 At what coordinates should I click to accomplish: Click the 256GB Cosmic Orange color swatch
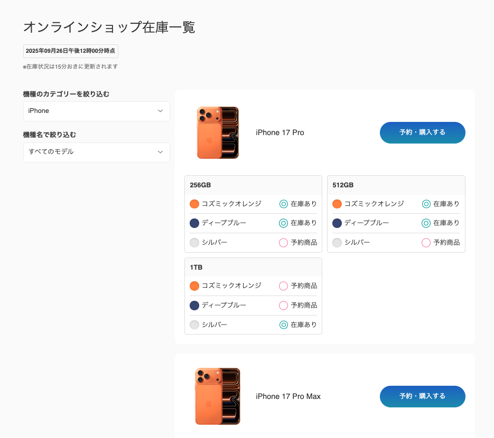tap(194, 204)
